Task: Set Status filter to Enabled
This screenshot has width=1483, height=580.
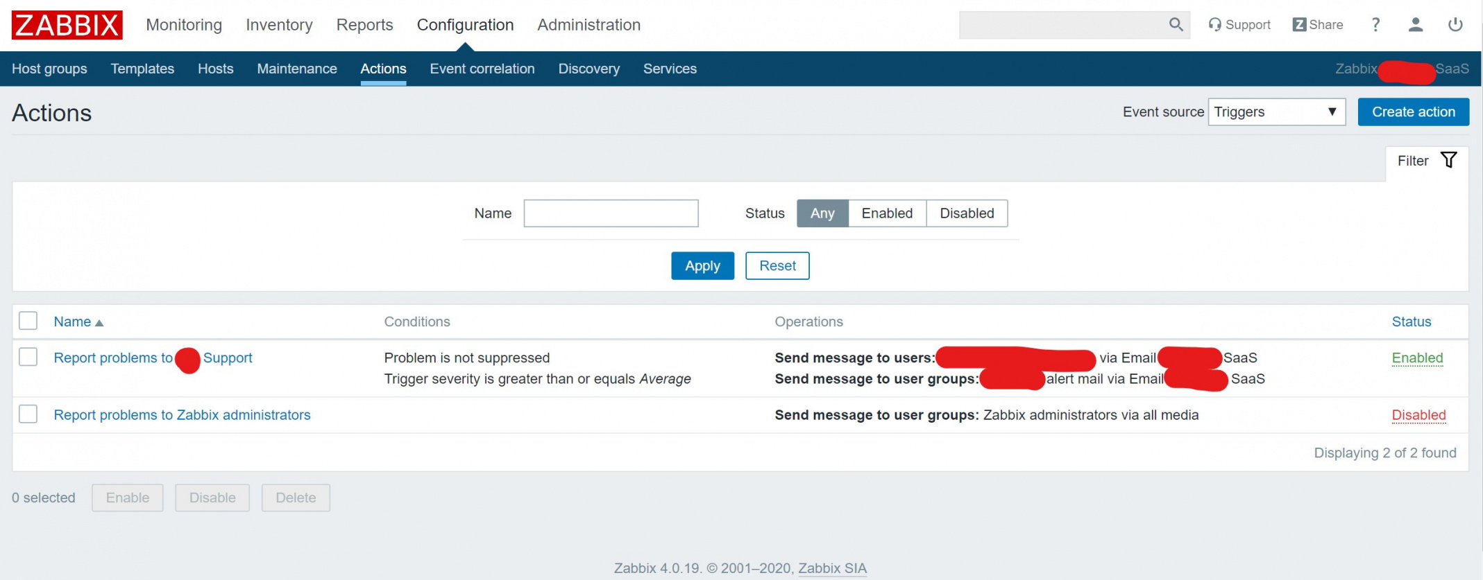Action: 887,213
